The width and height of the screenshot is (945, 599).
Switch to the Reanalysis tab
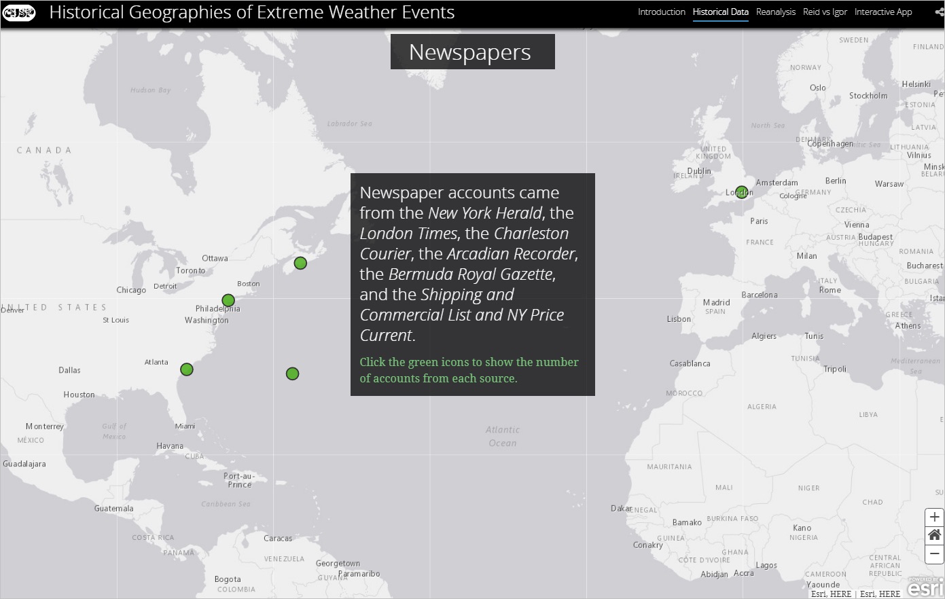point(775,12)
